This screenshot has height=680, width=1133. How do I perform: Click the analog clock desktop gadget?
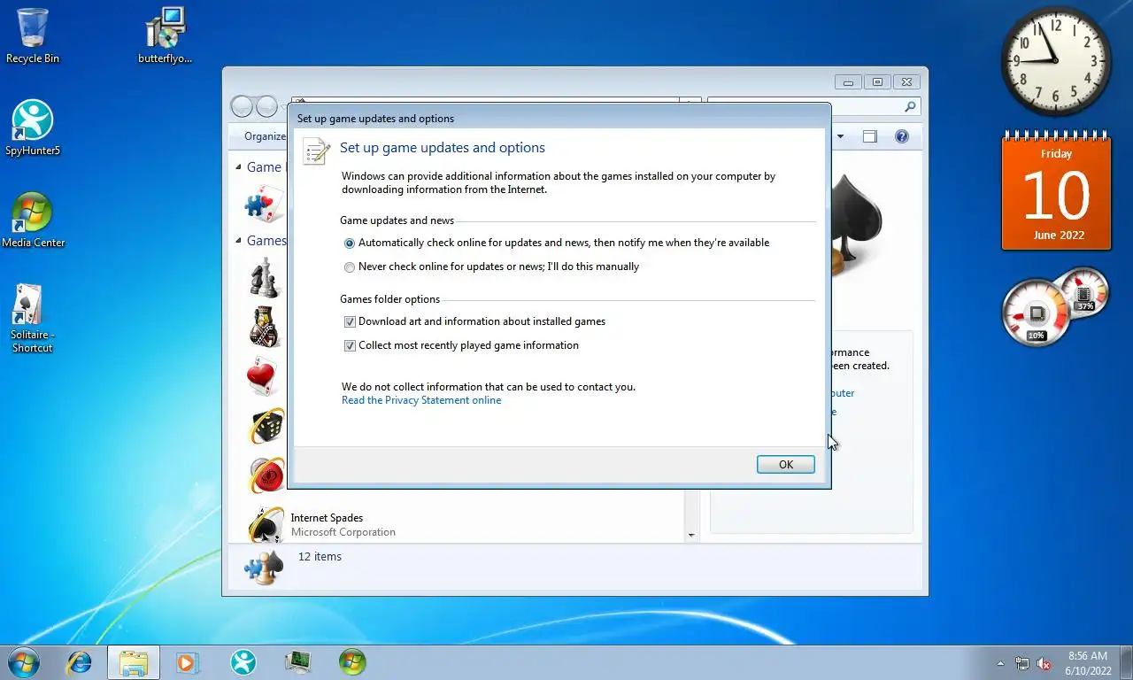coord(1056,61)
